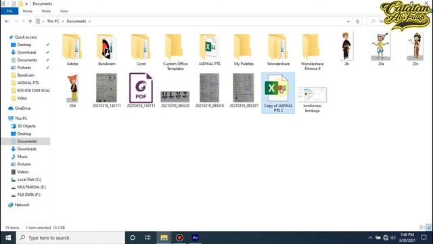The image size is (433, 244).
Task: Open the Custom Office Templates folder
Action: click(x=175, y=52)
